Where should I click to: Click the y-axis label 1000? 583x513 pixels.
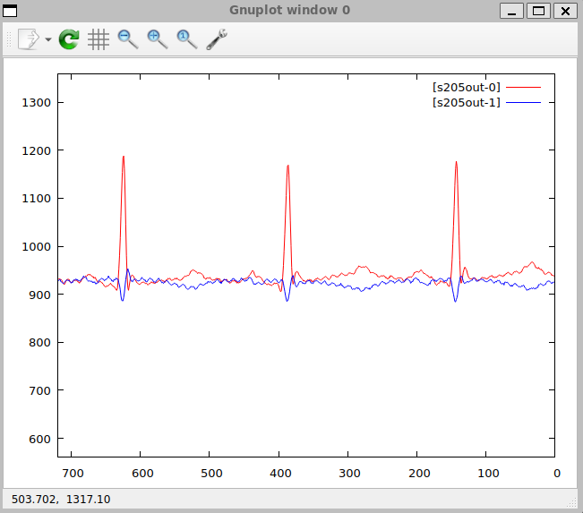tap(36, 247)
